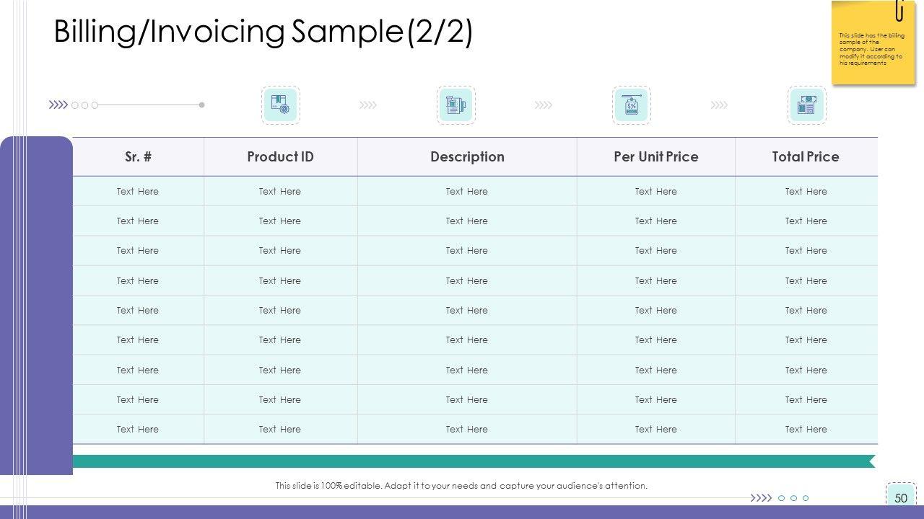Click the paperclip on sticky note

click(x=899, y=10)
